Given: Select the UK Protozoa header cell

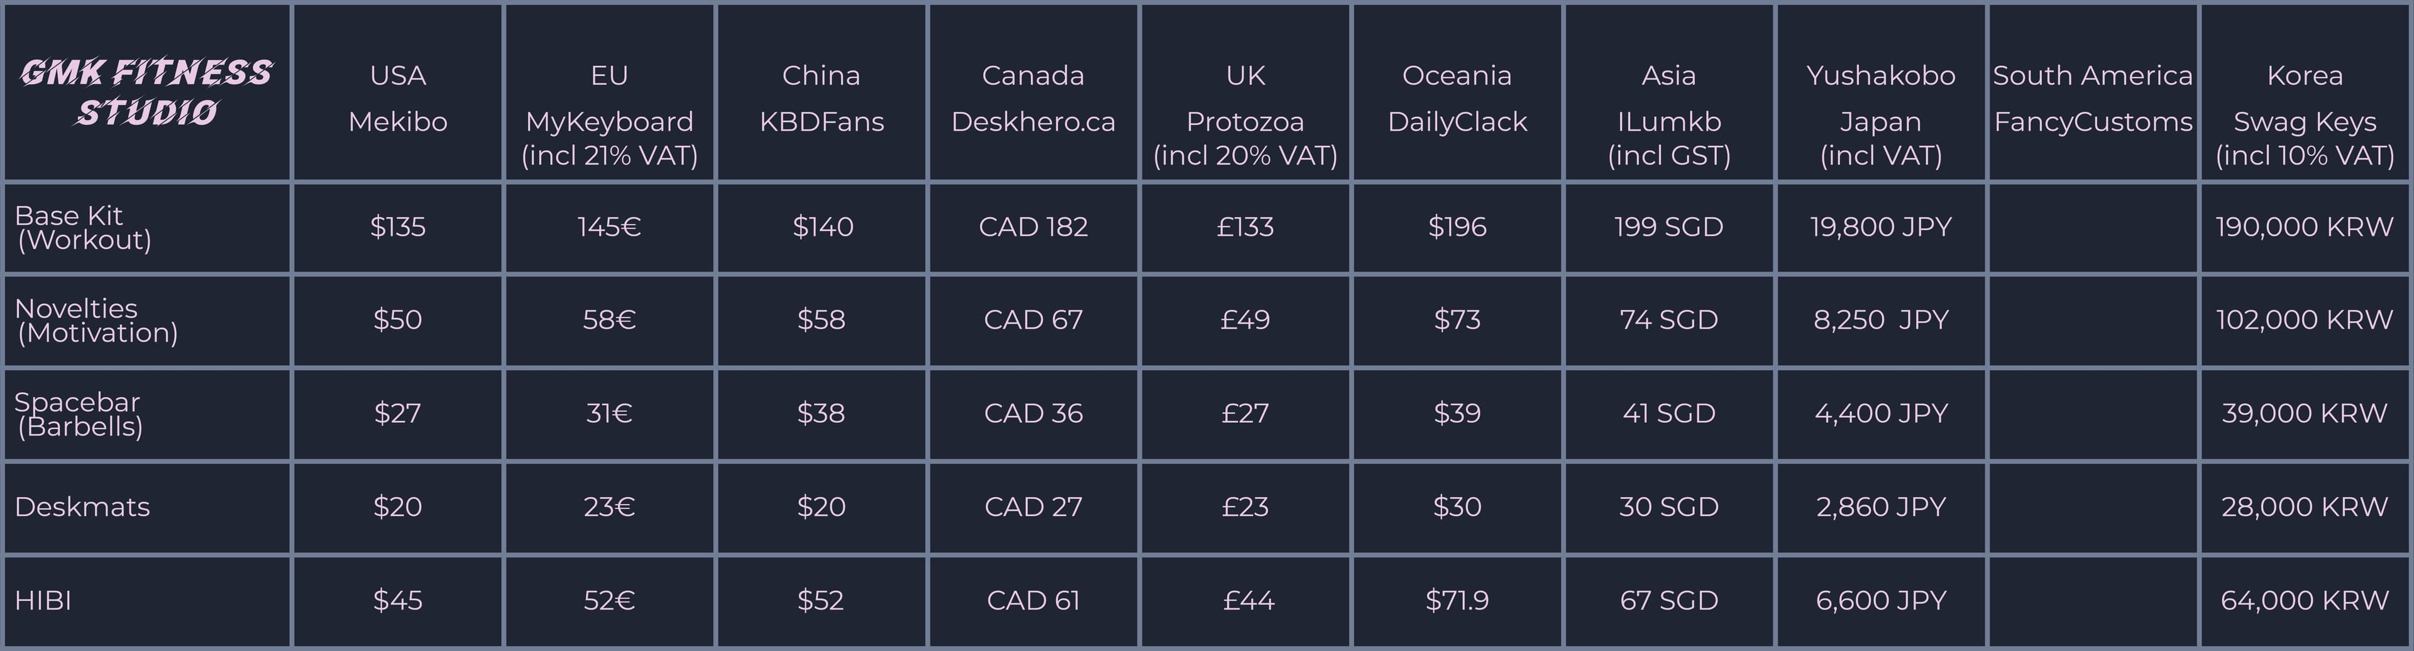Looking at the screenshot, I should 1245,114.
